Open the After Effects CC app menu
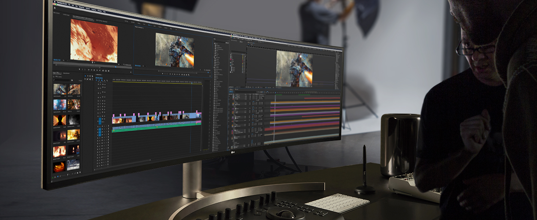Screen dimensions: 537x220 [x=236, y=35]
